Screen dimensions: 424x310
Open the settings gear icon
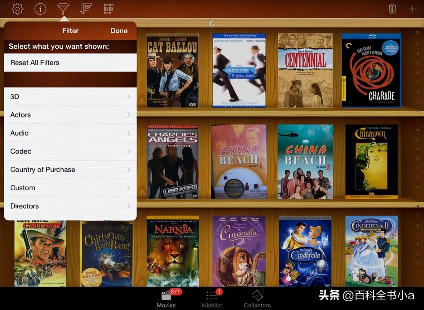coord(17,9)
